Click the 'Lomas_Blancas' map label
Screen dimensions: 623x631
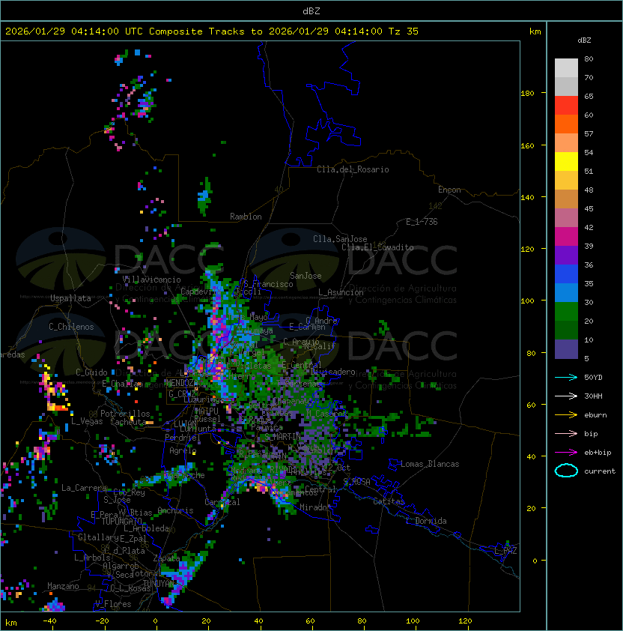[x=430, y=464]
